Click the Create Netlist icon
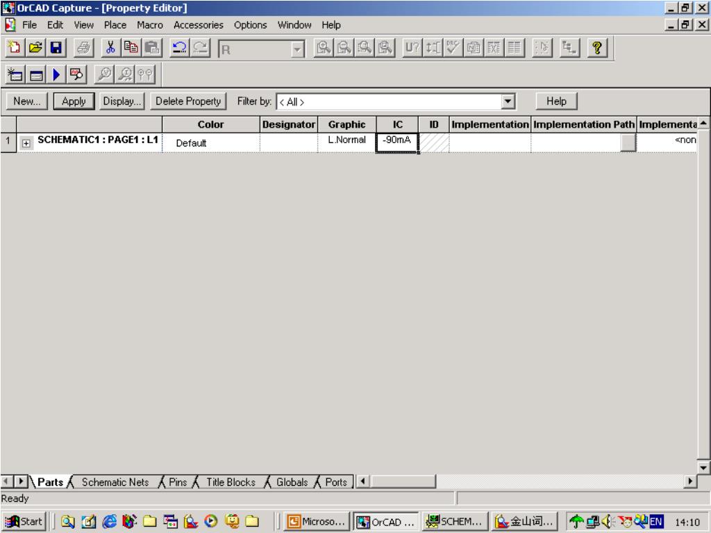The width and height of the screenshot is (711, 533). 474,48
